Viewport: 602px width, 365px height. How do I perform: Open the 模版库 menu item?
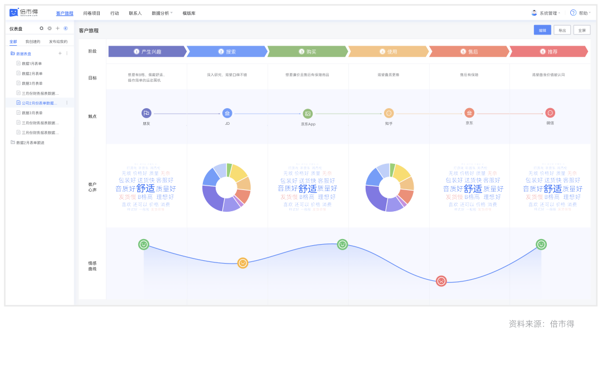[x=189, y=13]
